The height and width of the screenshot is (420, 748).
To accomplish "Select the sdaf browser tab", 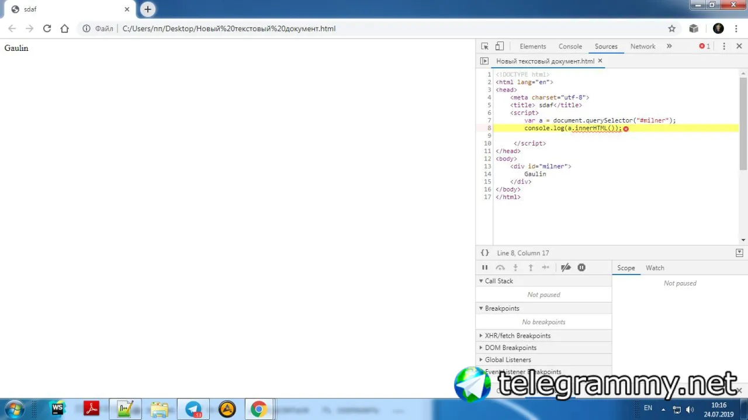I will (x=69, y=9).
